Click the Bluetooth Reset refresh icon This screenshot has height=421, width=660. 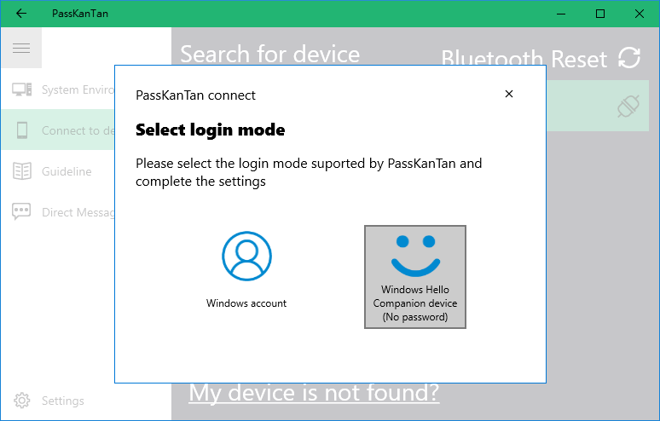pyautogui.click(x=629, y=58)
